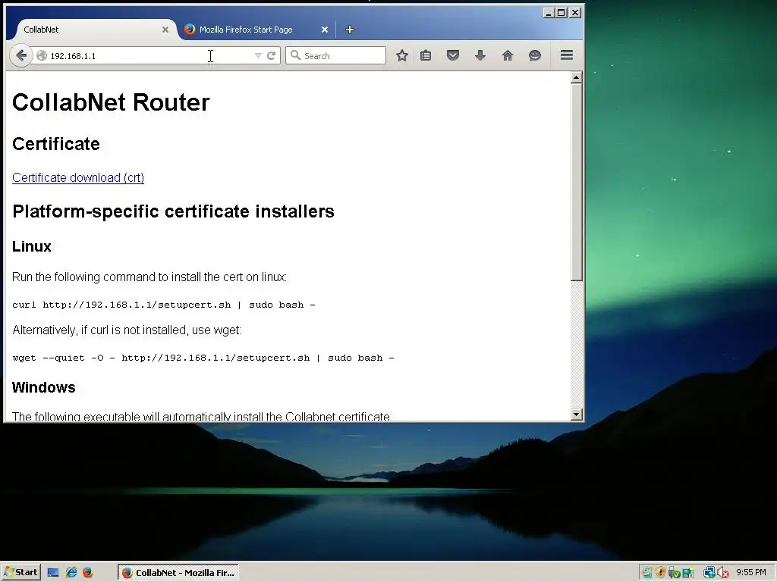
Task: Click the taskbar clock showing 9:55 PM
Action: 750,572
